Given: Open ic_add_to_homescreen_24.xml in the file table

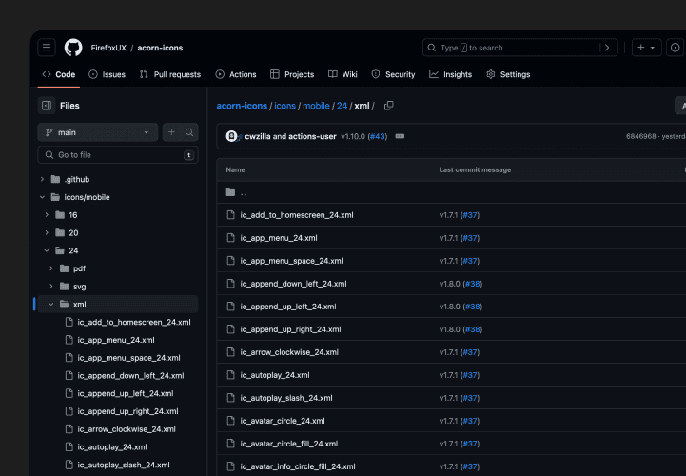Looking at the screenshot, I should [x=297, y=215].
